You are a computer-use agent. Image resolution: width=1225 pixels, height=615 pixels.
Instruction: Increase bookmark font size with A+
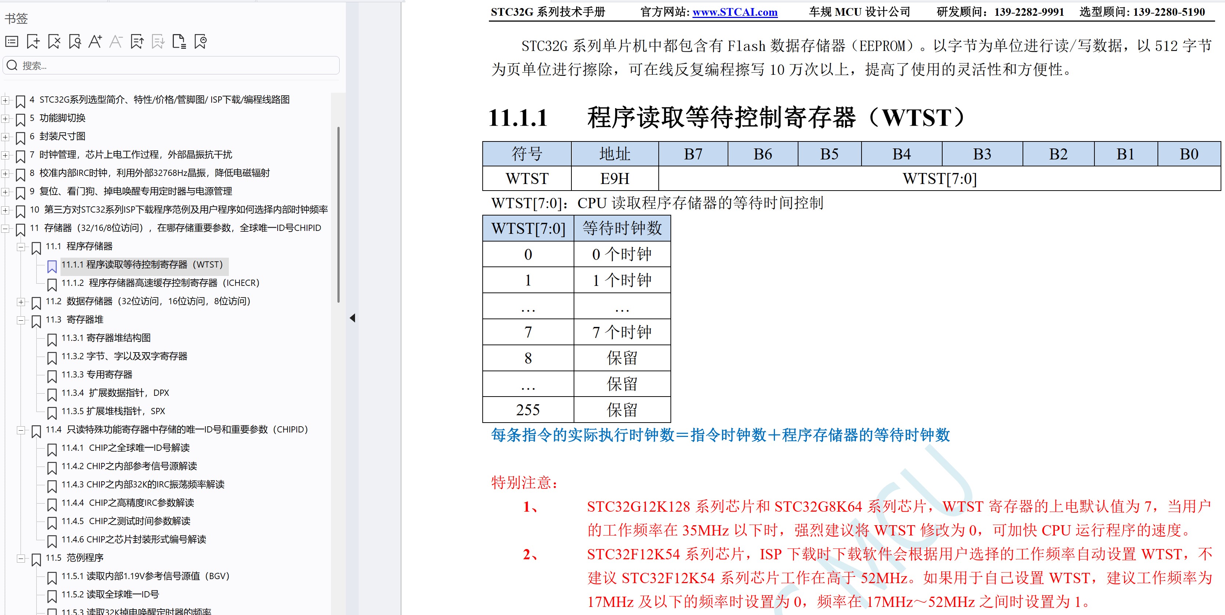tap(95, 42)
